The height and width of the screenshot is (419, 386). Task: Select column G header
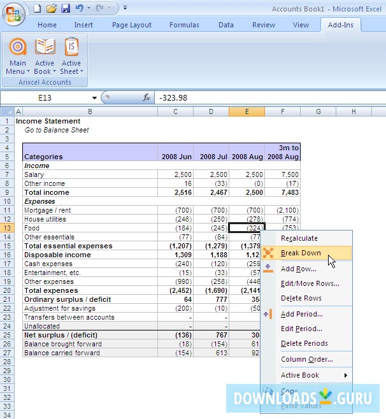point(318,111)
